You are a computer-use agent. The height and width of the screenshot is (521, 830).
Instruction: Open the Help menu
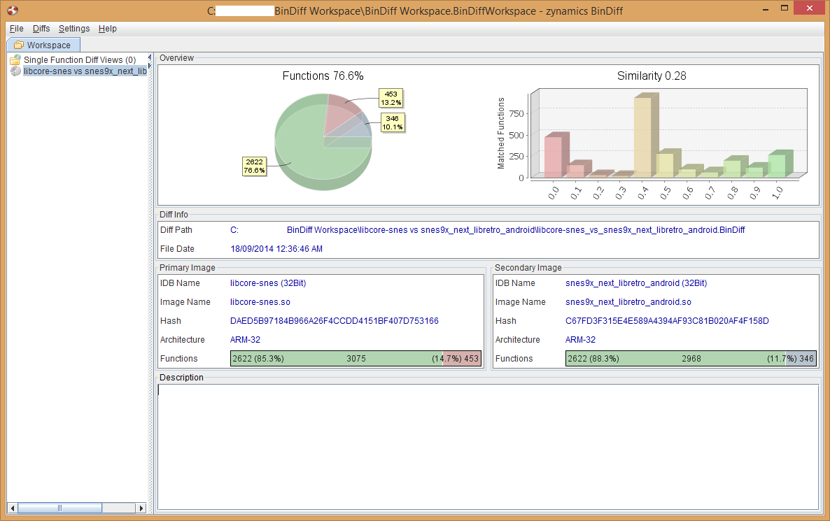108,29
